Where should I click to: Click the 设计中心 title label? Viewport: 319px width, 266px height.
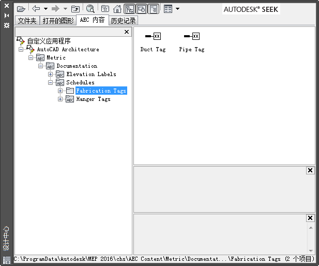click(x=6, y=238)
